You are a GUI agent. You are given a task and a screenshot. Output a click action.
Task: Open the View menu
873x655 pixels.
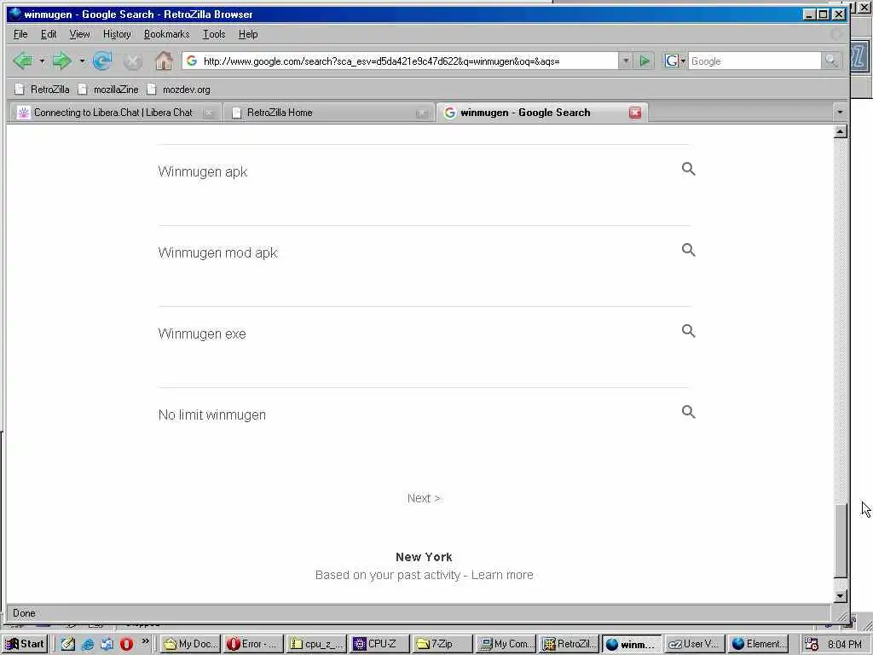(x=79, y=34)
